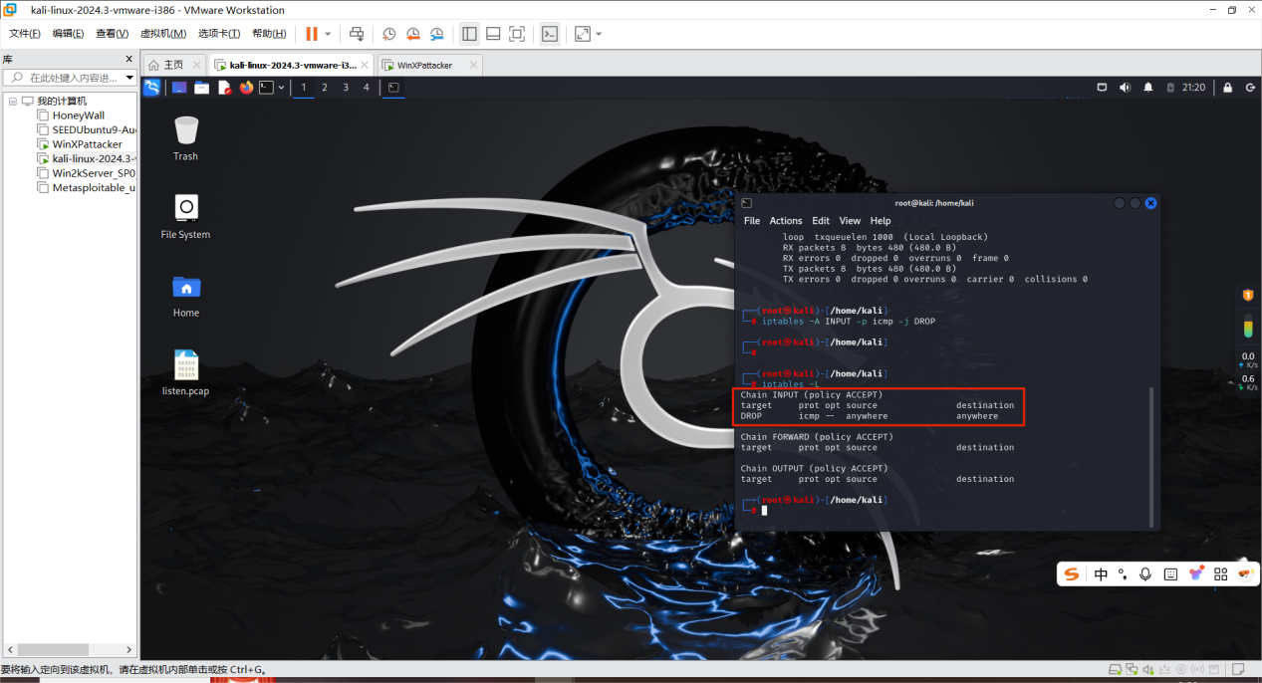Open the terminal Actions menu
Screen dimensions: 1262x683
click(x=786, y=221)
